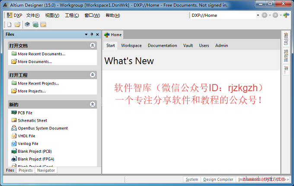The image size is (294, 186).
Task: Click the open device view toolbar icon
Action: pos(27,24)
